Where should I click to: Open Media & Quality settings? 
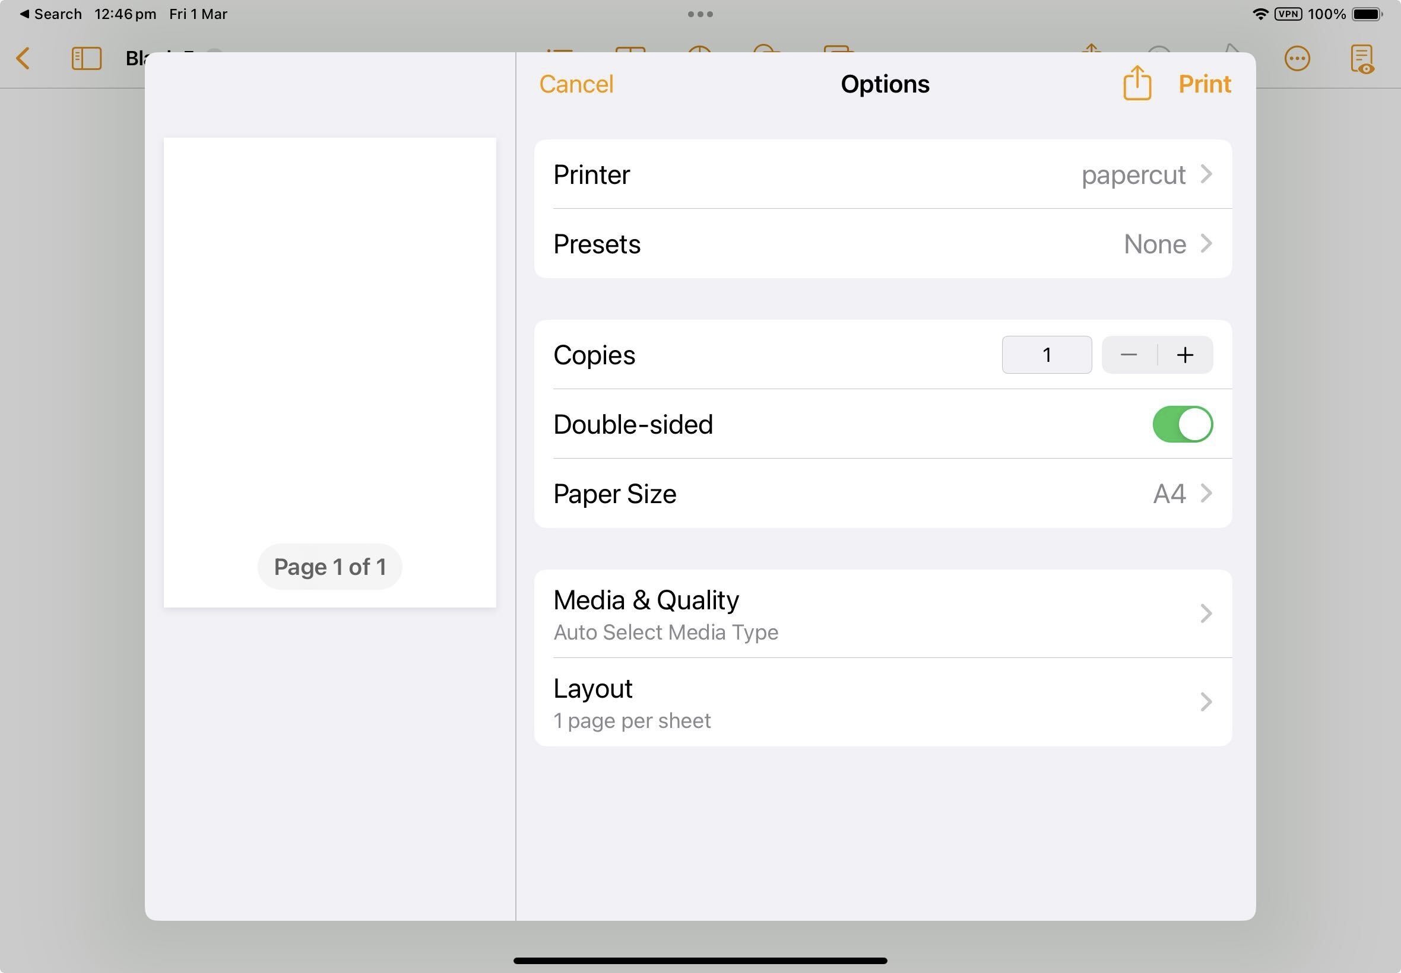883,612
